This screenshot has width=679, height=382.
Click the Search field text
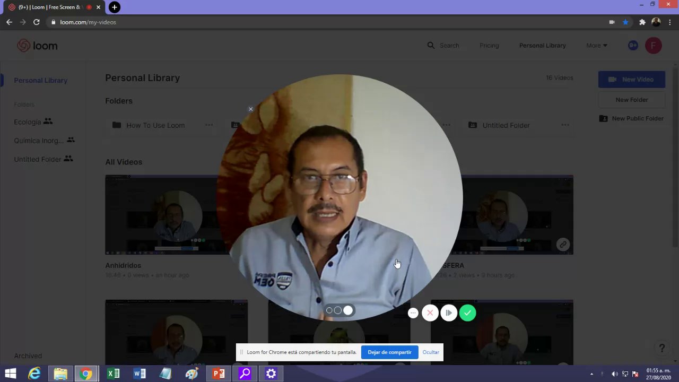point(449,46)
